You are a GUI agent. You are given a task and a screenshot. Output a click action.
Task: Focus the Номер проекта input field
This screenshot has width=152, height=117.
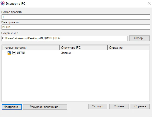click(76, 17)
